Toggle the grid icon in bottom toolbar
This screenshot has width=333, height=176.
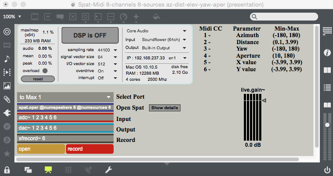68,169
